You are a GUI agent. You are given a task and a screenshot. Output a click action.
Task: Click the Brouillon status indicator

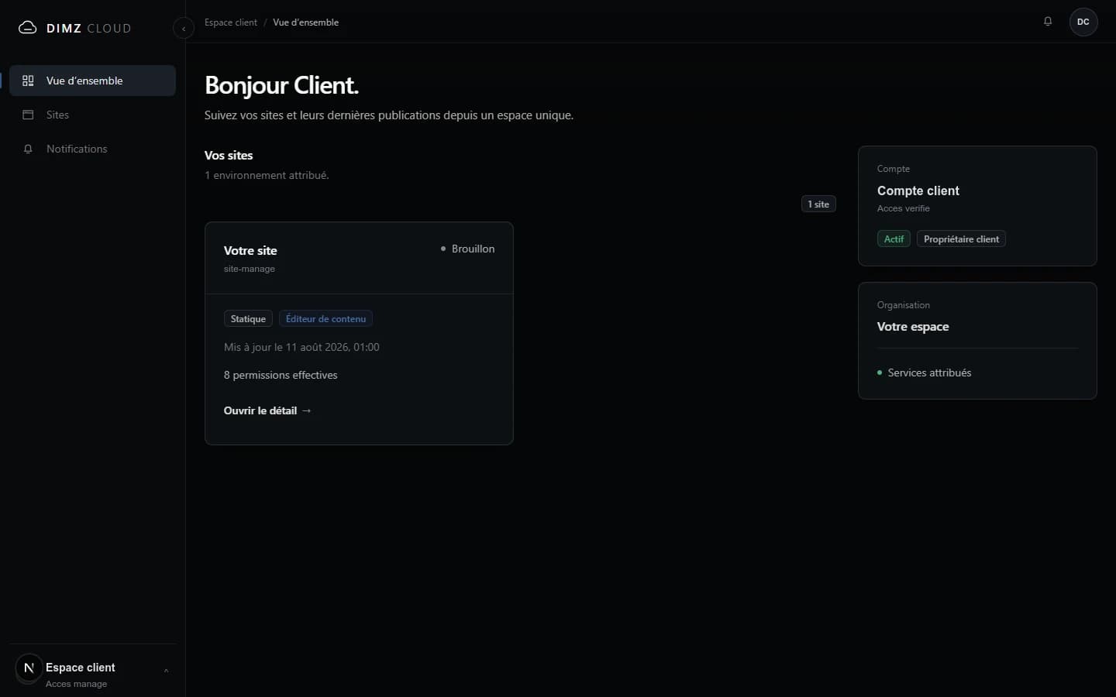tap(467, 249)
